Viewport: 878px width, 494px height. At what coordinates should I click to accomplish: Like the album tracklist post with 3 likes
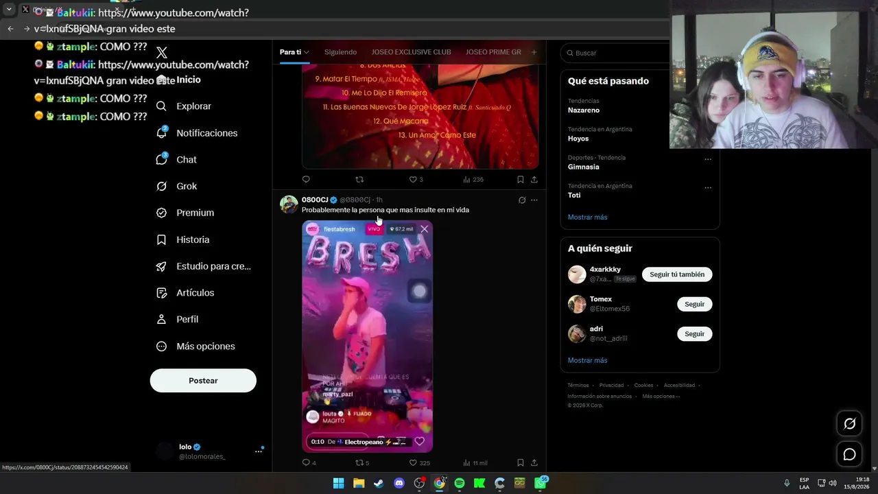point(416,180)
